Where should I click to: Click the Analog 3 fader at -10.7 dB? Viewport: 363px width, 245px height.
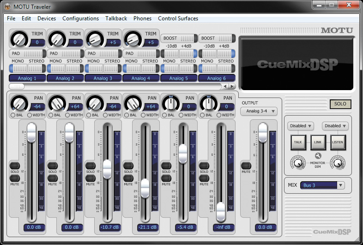107,169
